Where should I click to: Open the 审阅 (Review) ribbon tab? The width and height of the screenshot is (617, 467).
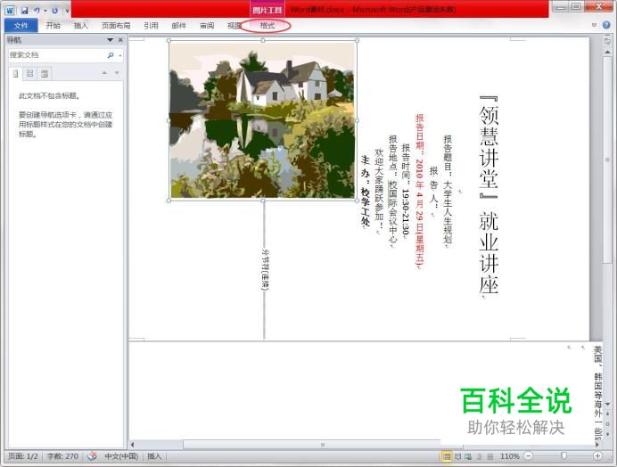tap(207, 26)
